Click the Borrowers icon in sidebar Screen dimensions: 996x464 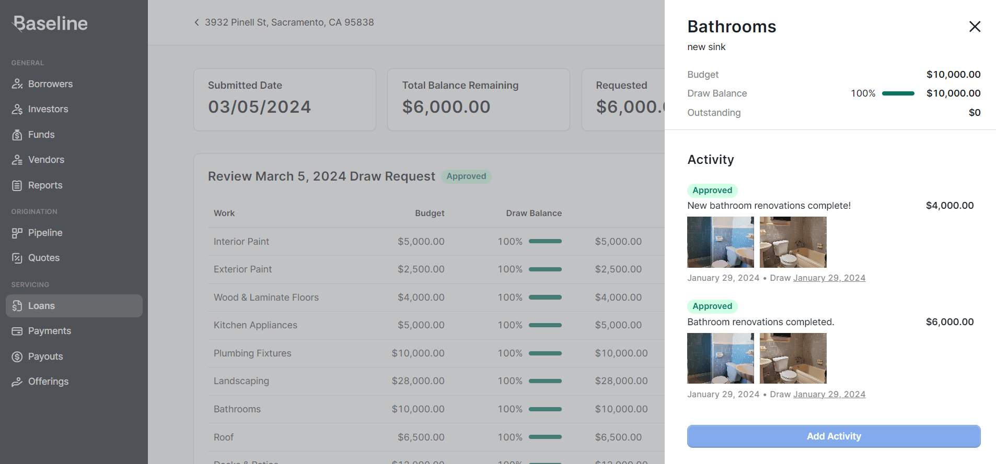click(17, 84)
